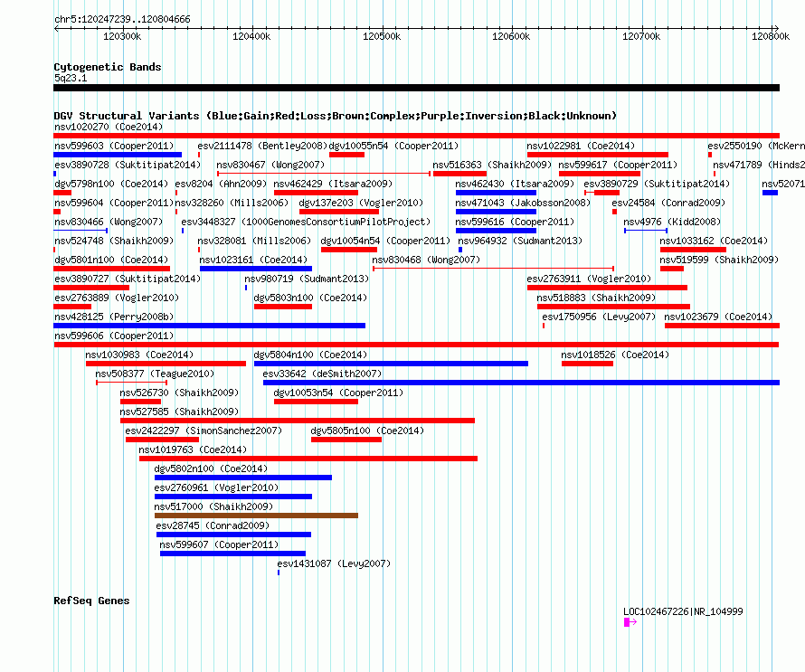Click nsv1018526 (Coe2014) label
Image resolution: width=805 pixels, height=672 pixels.
615,355
